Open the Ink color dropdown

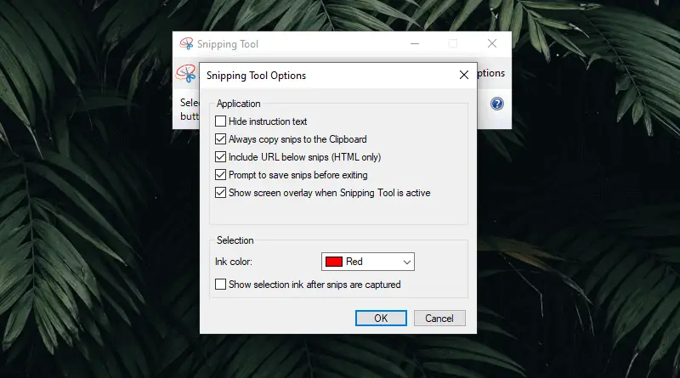pos(368,262)
